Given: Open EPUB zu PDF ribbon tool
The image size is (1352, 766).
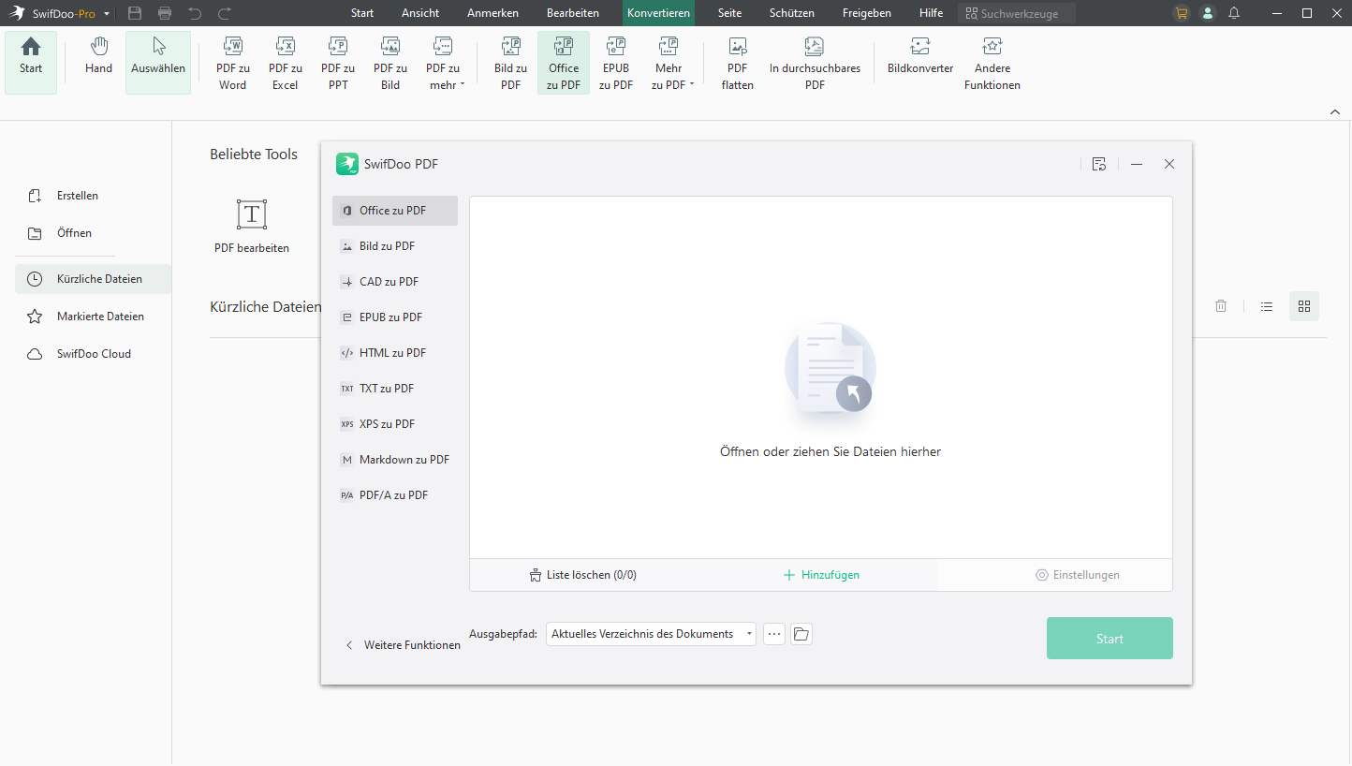Looking at the screenshot, I should [616, 63].
